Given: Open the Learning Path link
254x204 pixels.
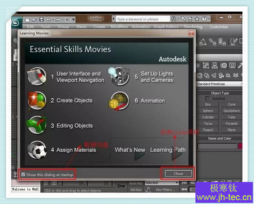Looking at the screenshot, I should (x=168, y=150).
